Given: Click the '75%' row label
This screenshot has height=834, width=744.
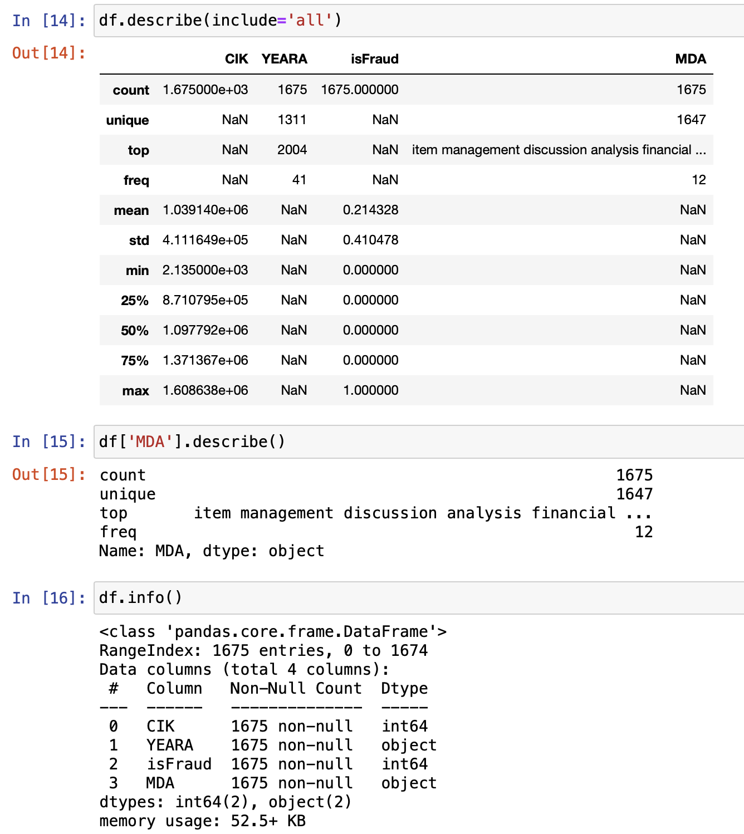Looking at the screenshot, I should (x=135, y=361).
